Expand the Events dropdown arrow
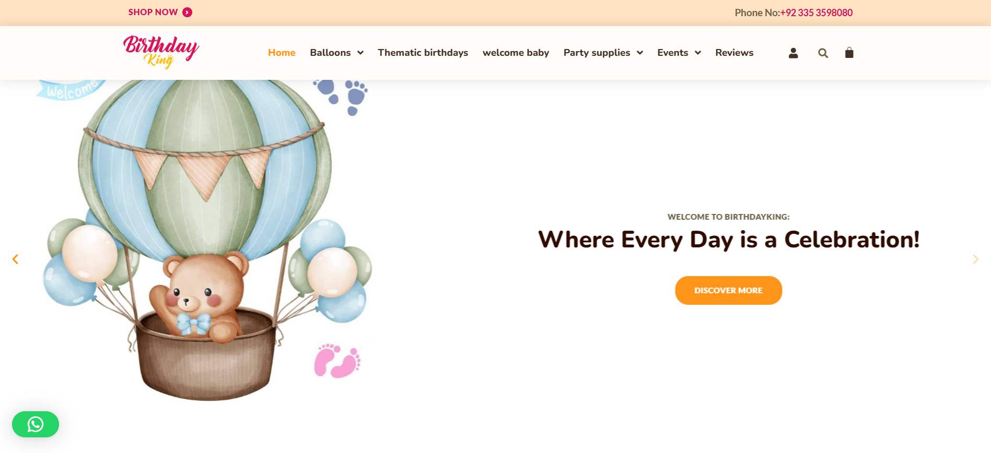Screen dimensions: 991x453 click(698, 53)
